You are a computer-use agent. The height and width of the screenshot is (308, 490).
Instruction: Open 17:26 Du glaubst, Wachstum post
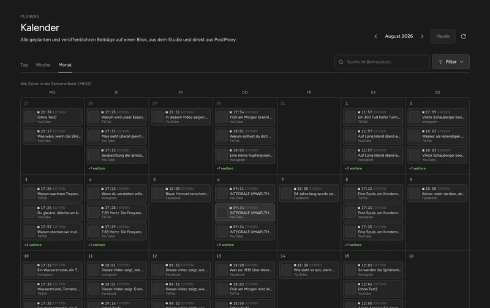pyautogui.click(x=53, y=212)
